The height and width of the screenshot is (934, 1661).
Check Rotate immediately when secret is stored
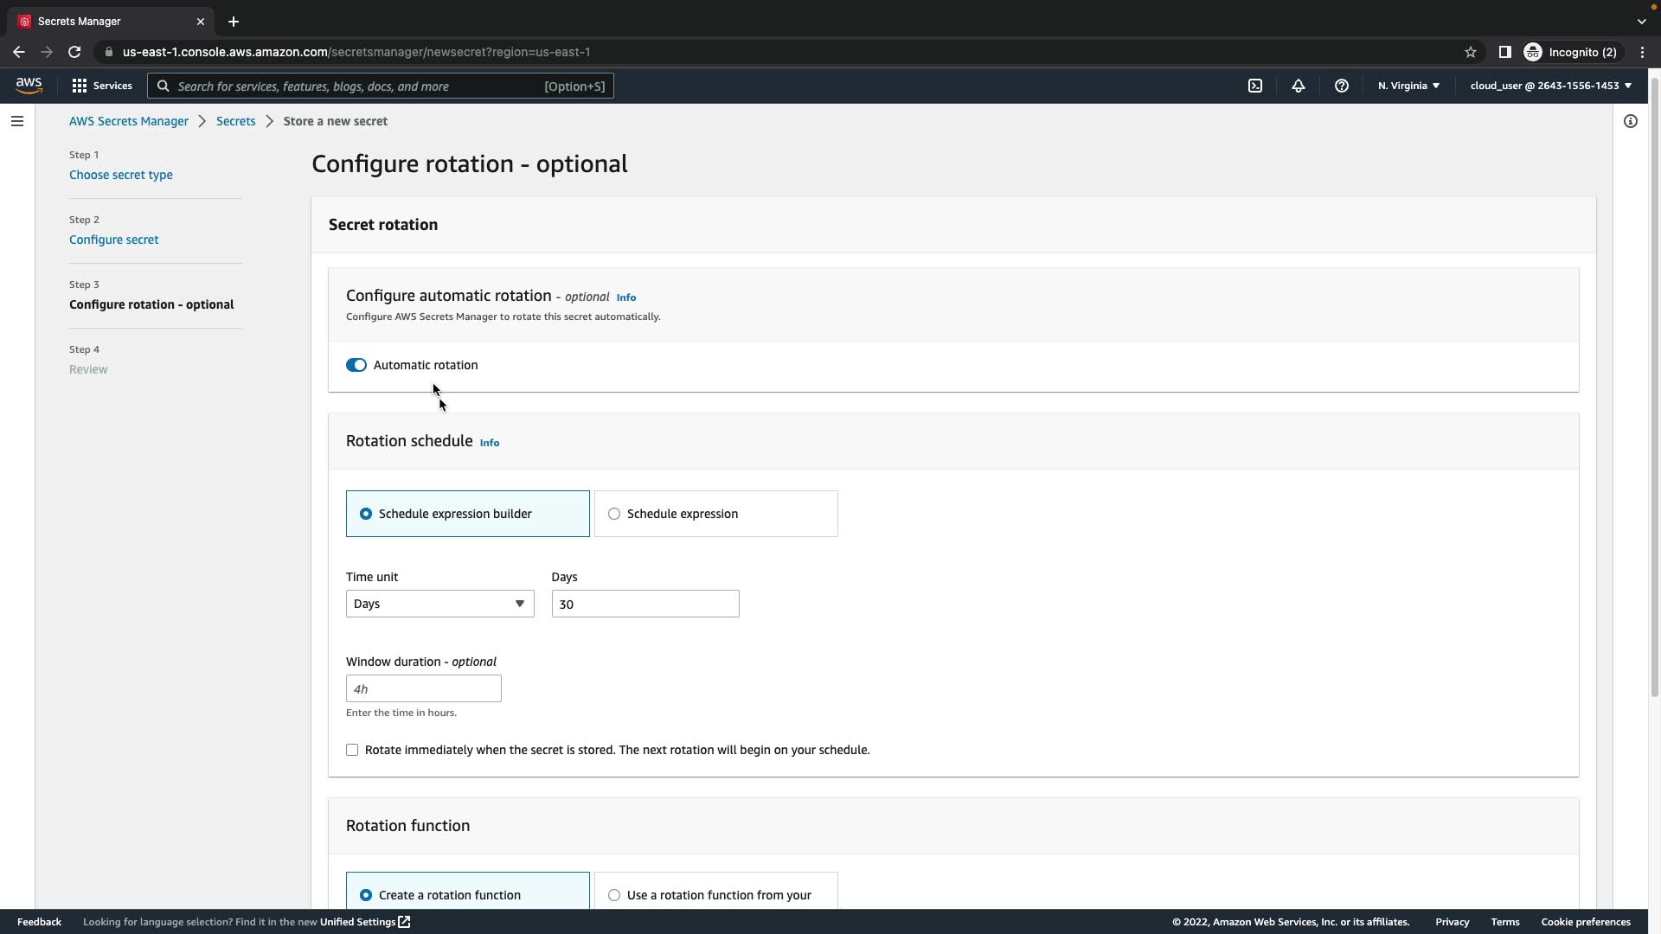[352, 750]
